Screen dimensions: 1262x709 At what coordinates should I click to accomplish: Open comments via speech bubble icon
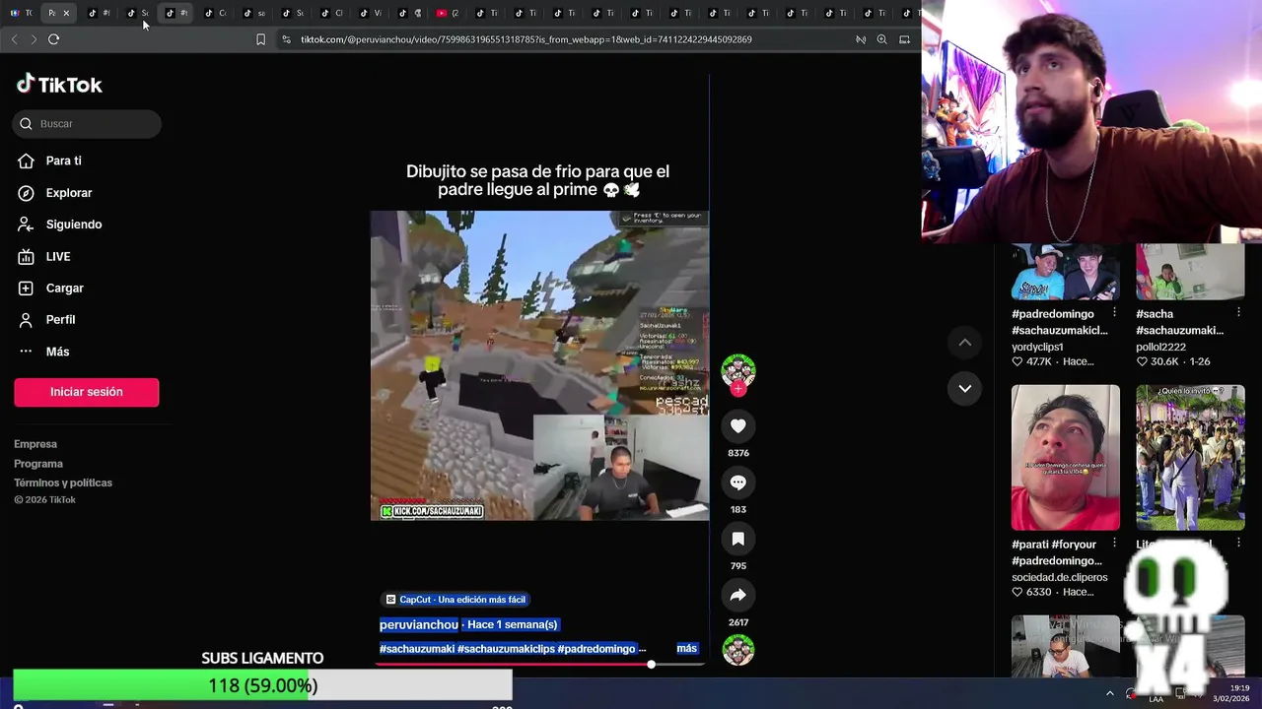(x=737, y=483)
